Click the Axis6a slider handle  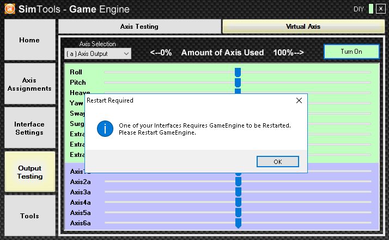click(x=238, y=223)
